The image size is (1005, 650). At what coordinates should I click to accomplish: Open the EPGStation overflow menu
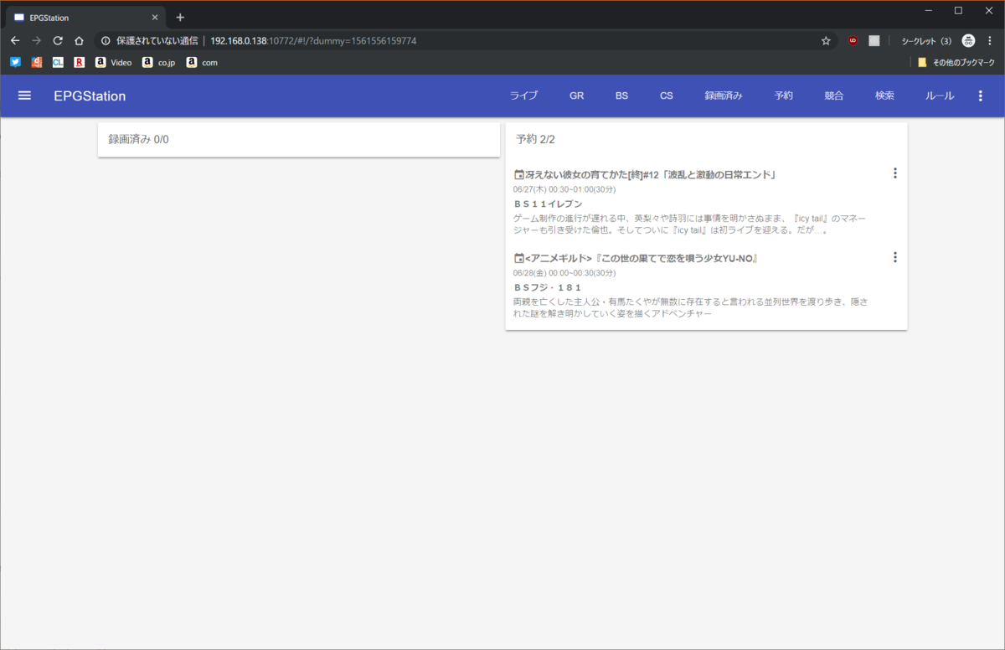(x=980, y=95)
